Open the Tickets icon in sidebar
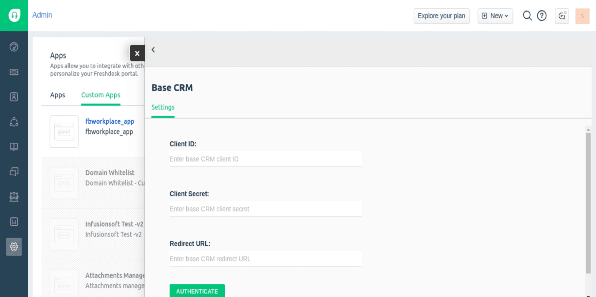 tap(14, 72)
